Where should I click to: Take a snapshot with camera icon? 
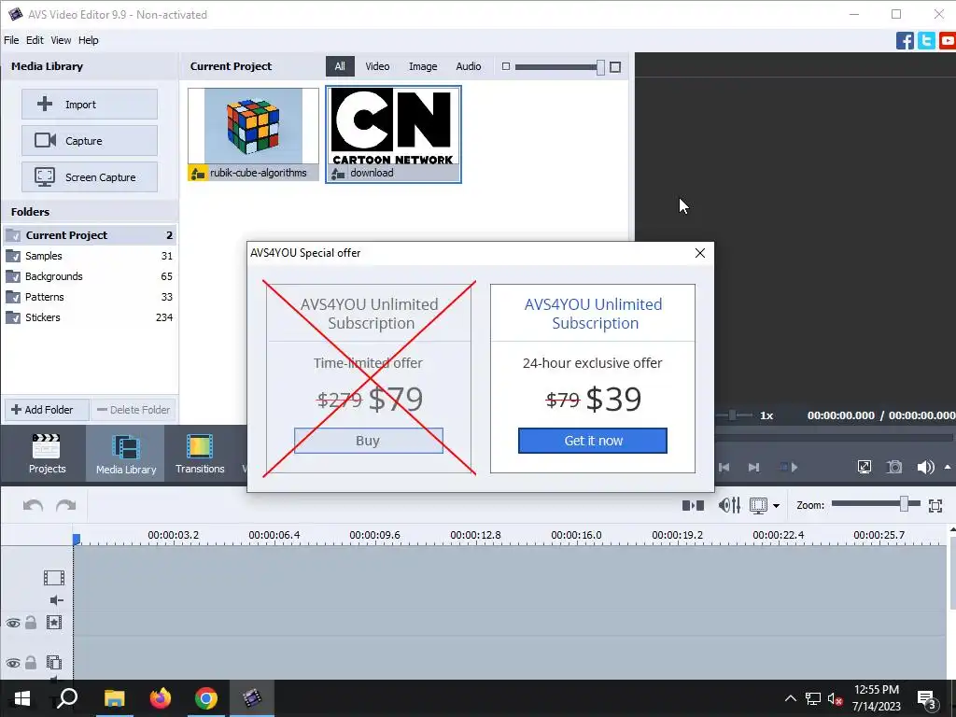[x=894, y=468]
